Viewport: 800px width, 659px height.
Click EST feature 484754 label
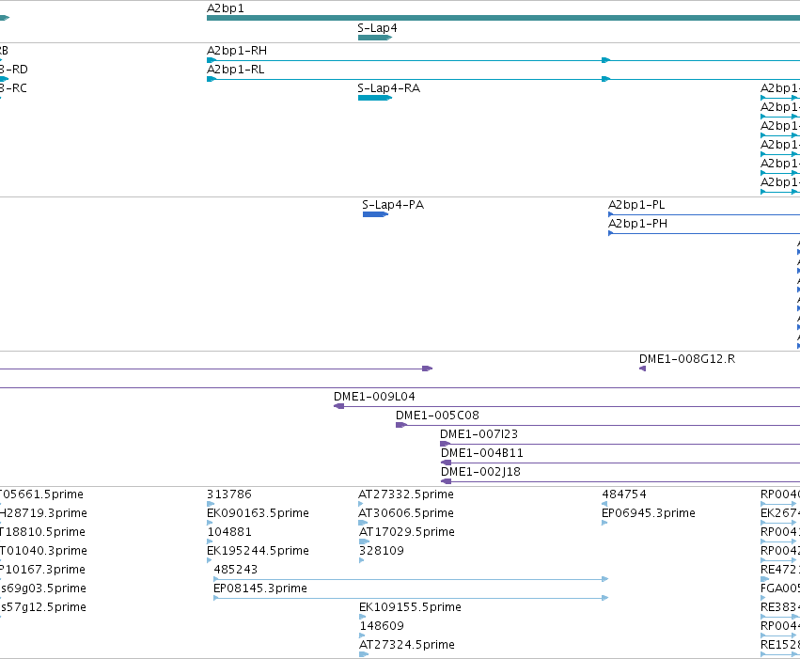tap(624, 494)
